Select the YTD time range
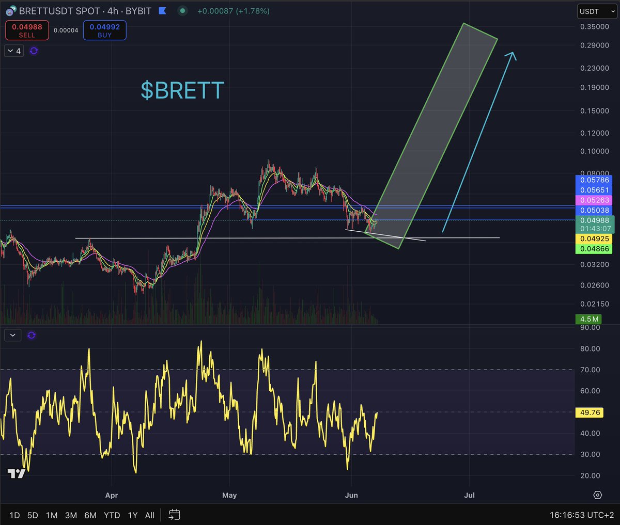The height and width of the screenshot is (525, 620). pyautogui.click(x=112, y=515)
